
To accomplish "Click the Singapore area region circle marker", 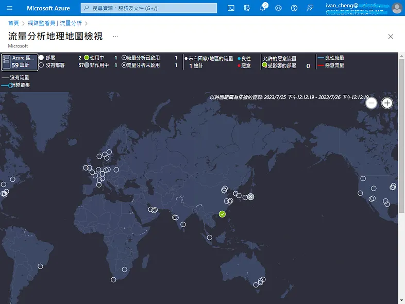I will [x=210, y=237].
